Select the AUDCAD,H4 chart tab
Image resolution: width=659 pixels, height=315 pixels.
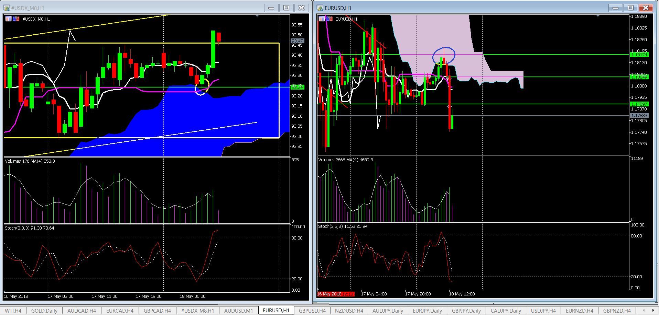[82, 311]
